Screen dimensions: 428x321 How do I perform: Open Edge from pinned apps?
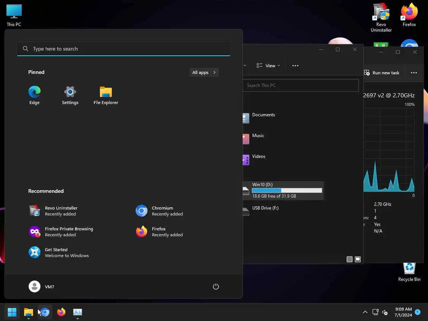click(35, 95)
